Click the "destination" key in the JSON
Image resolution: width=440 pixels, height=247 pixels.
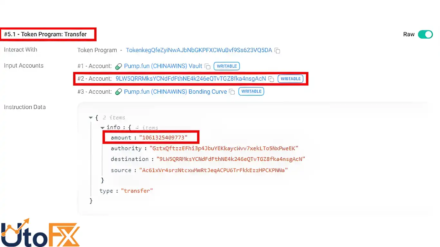[129, 159]
